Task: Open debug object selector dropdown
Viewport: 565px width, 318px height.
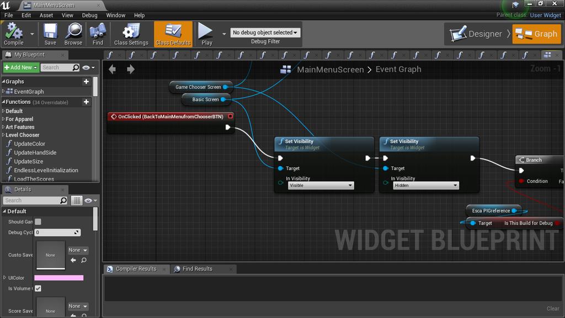Action: click(265, 33)
